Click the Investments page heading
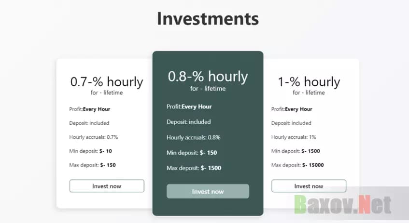Viewport: 409px width, 223px height. tap(208, 19)
